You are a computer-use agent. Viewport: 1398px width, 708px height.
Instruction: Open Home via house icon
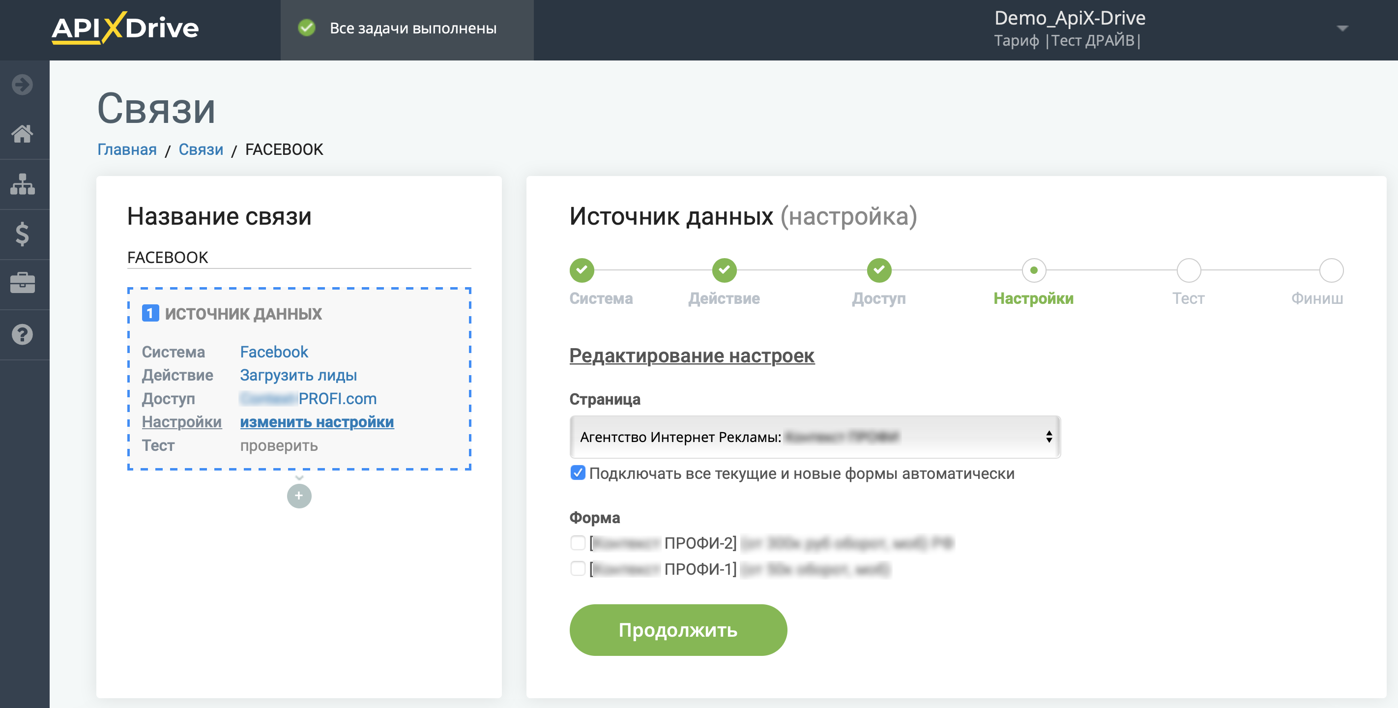(x=22, y=134)
